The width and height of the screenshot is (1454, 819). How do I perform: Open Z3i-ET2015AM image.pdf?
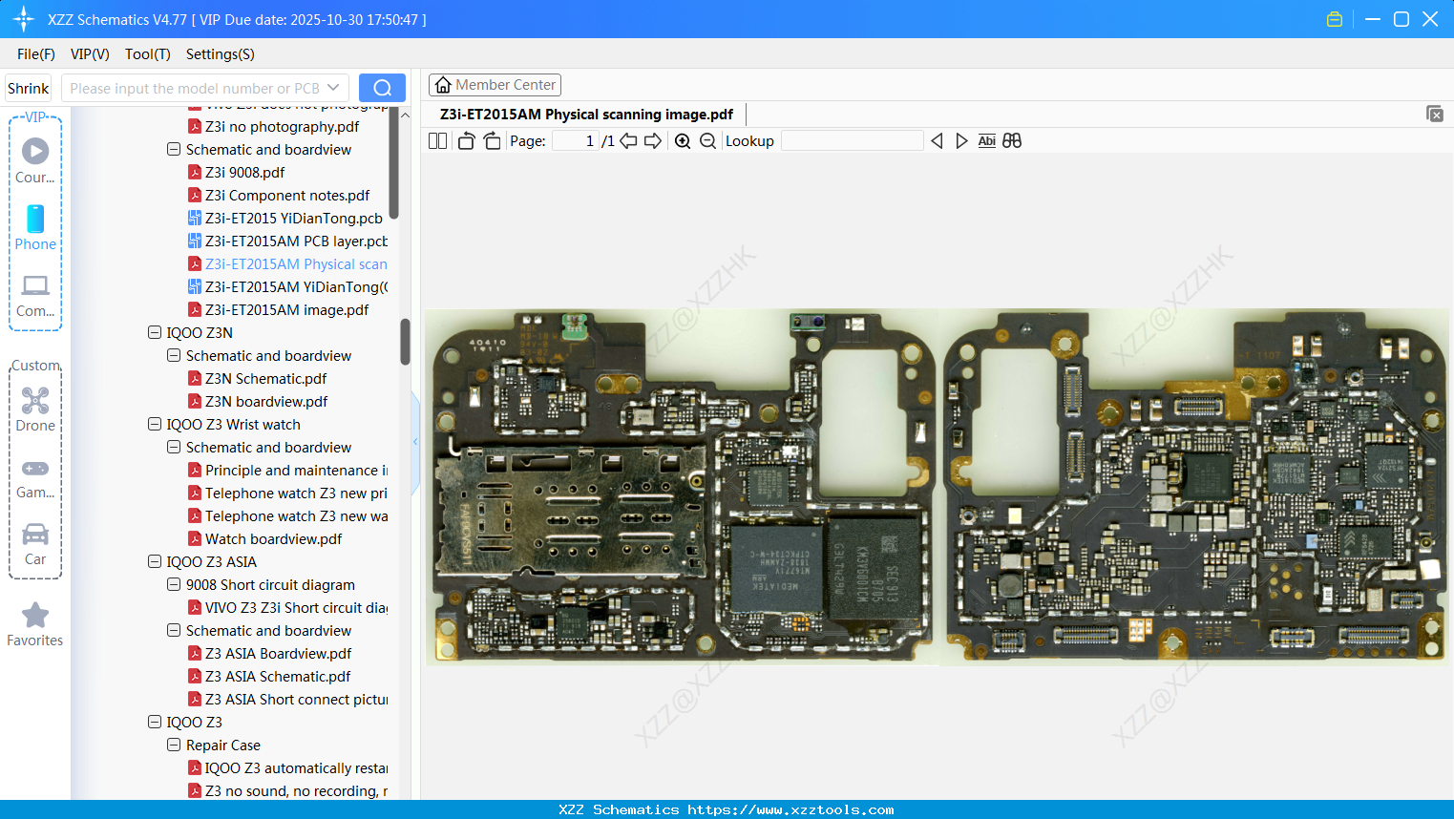click(279, 310)
